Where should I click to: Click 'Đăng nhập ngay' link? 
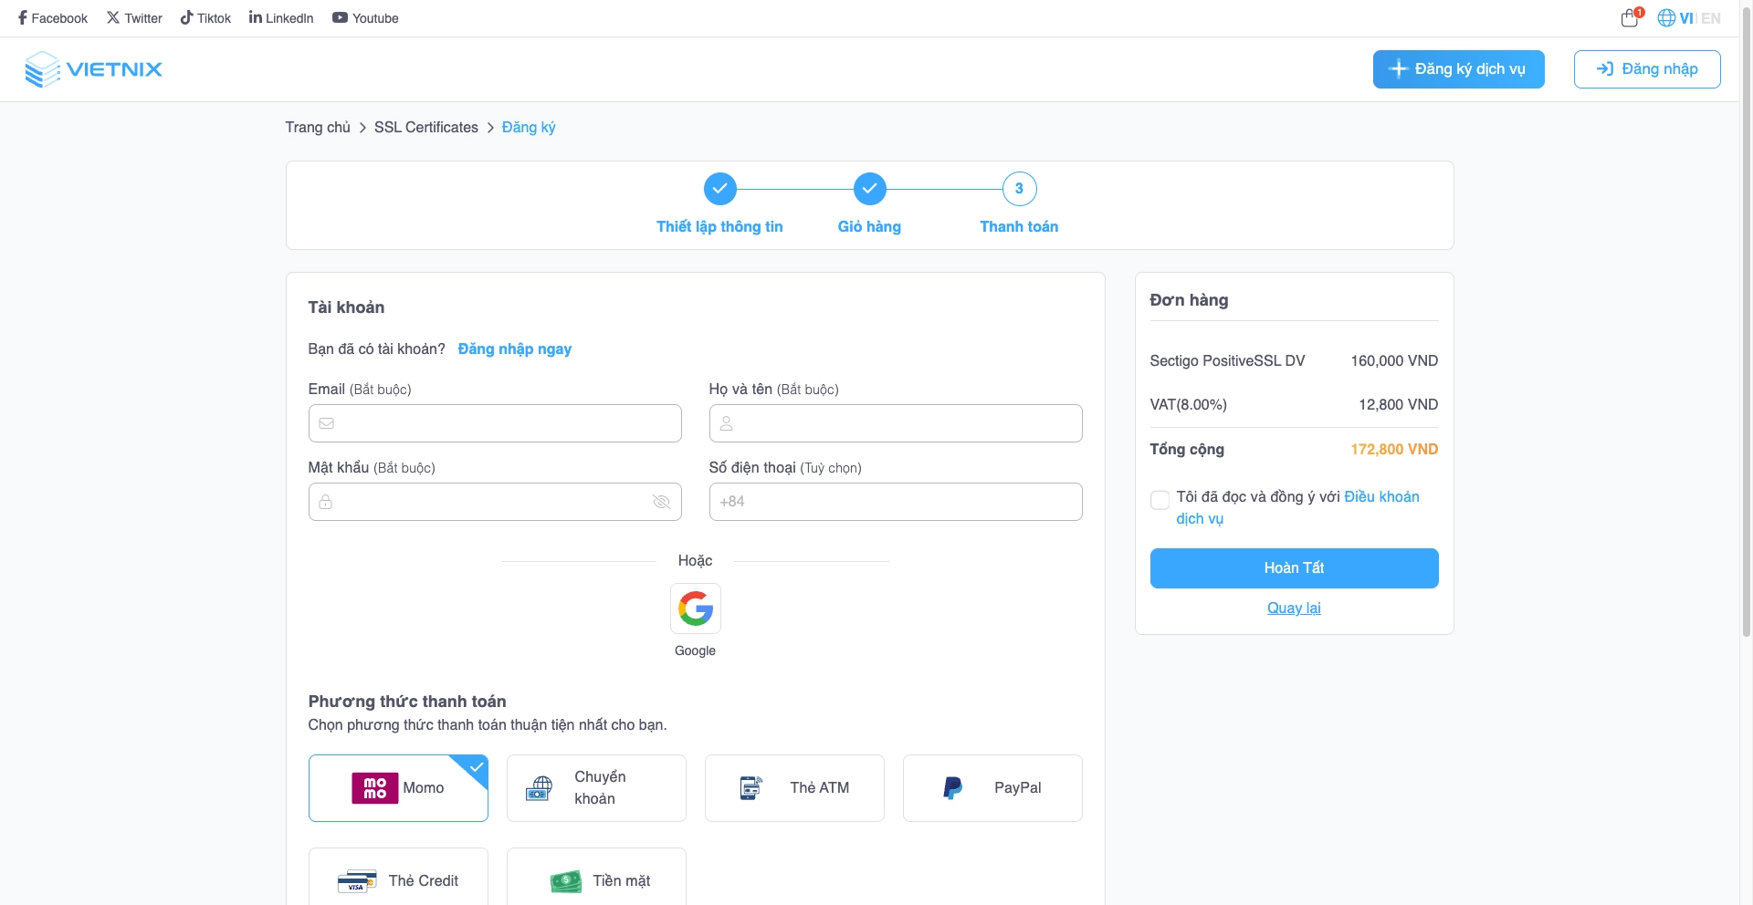click(x=514, y=349)
